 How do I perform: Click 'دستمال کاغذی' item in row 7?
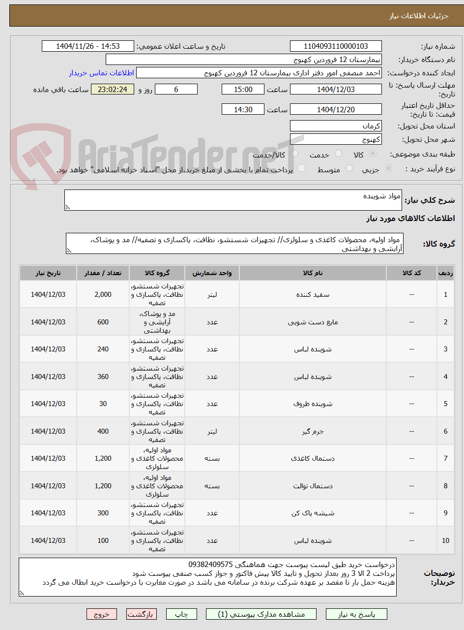point(313,459)
